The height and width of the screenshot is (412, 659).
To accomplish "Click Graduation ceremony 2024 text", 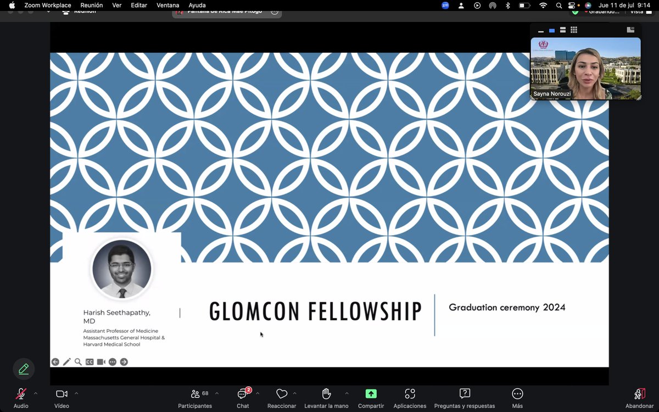I will pos(507,308).
